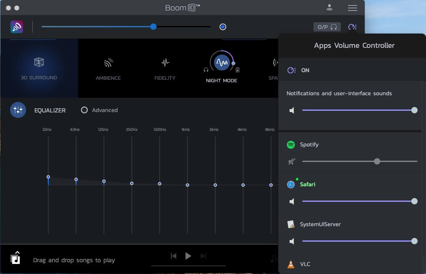Toggle the Night Mode waveform button

tap(222, 63)
